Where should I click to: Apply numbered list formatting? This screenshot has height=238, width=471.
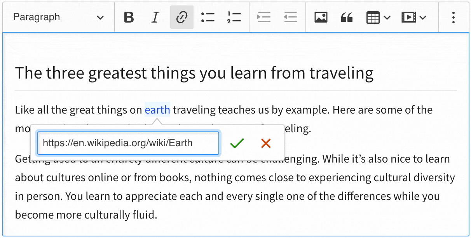pyautogui.click(x=234, y=17)
